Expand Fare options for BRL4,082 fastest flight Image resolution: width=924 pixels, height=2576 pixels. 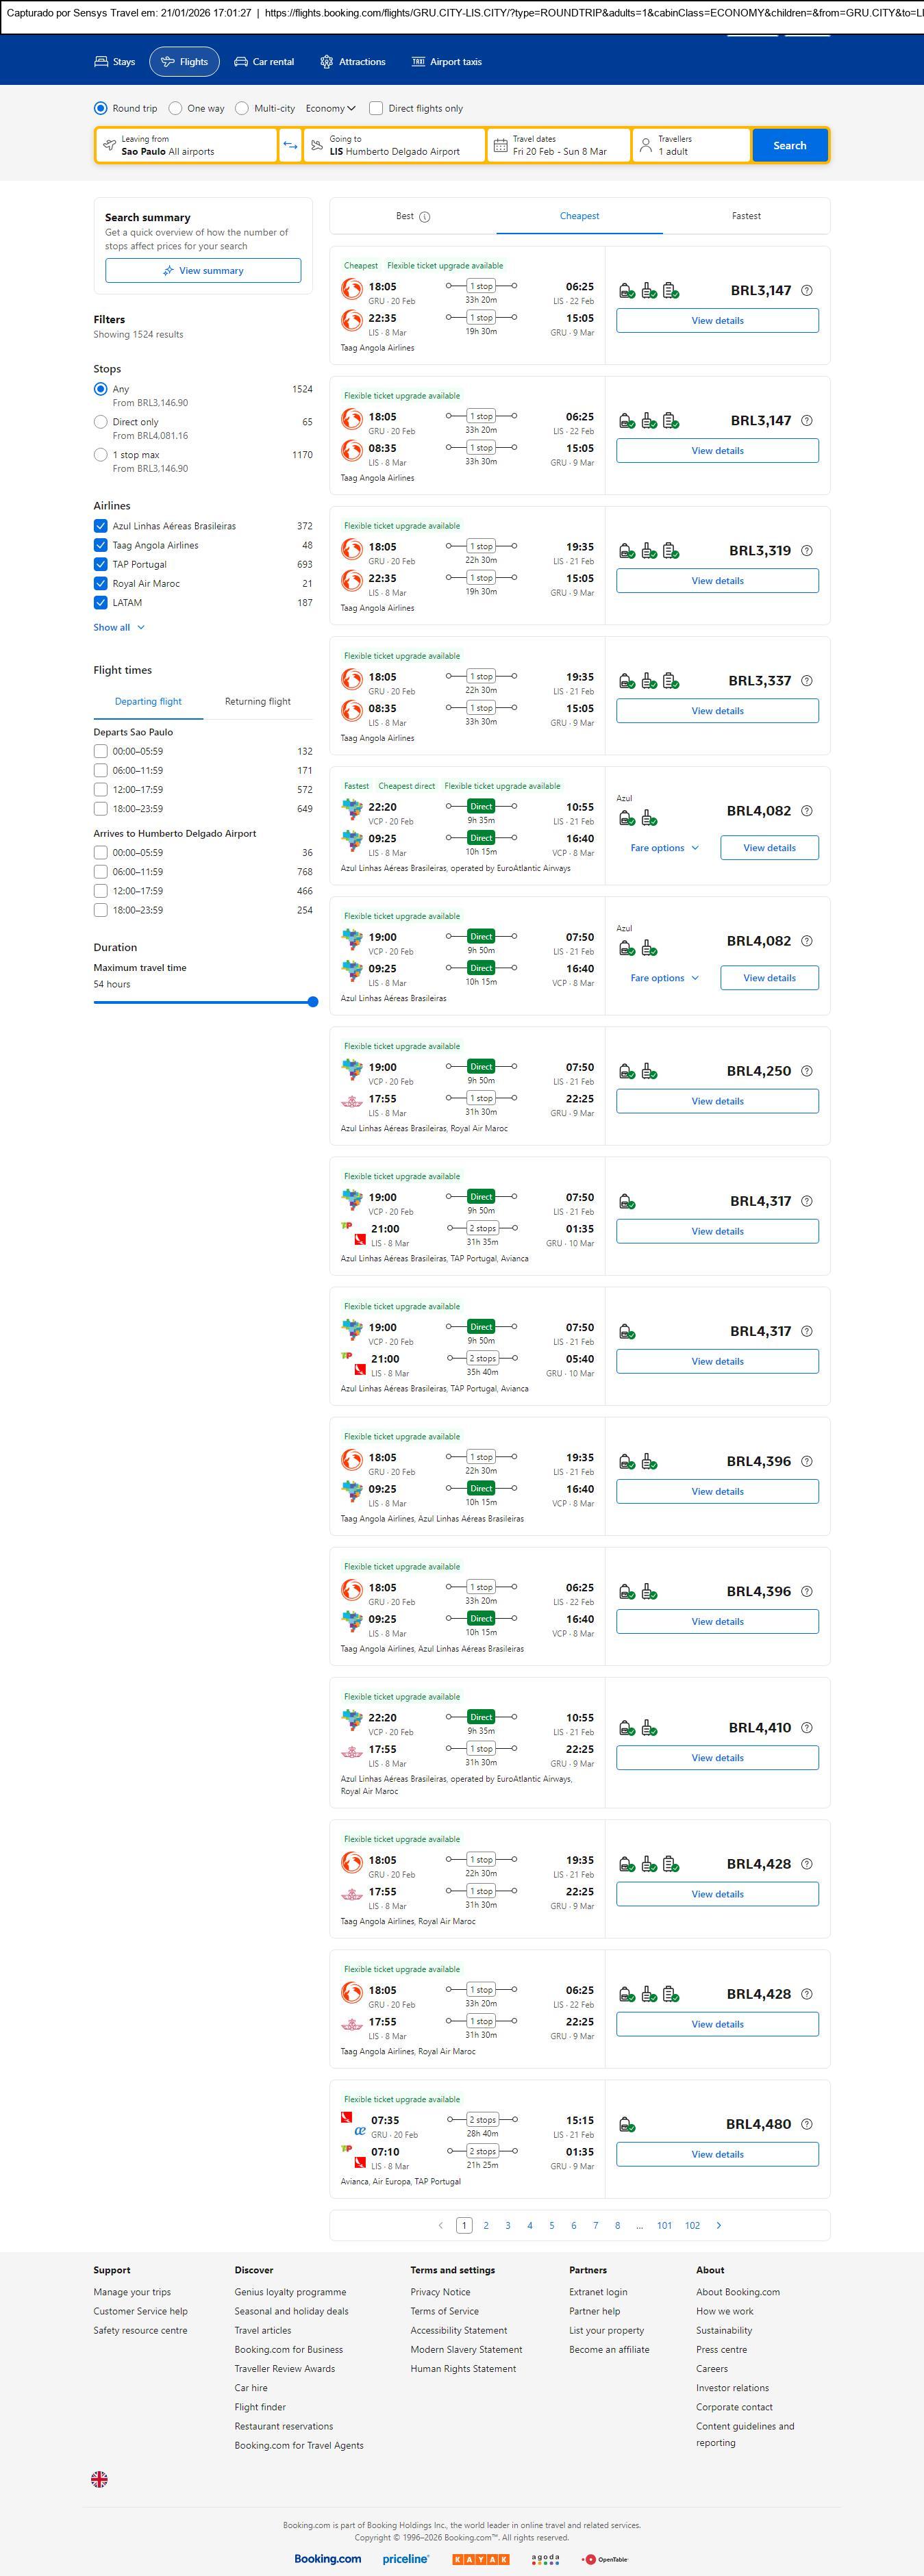[x=664, y=848]
